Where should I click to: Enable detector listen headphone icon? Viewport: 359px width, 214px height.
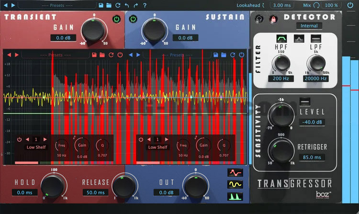tap(259, 19)
